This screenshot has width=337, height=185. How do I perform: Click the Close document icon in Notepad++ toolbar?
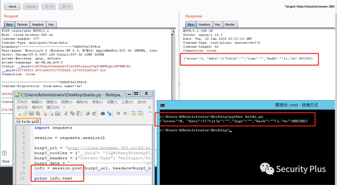tap(45, 113)
